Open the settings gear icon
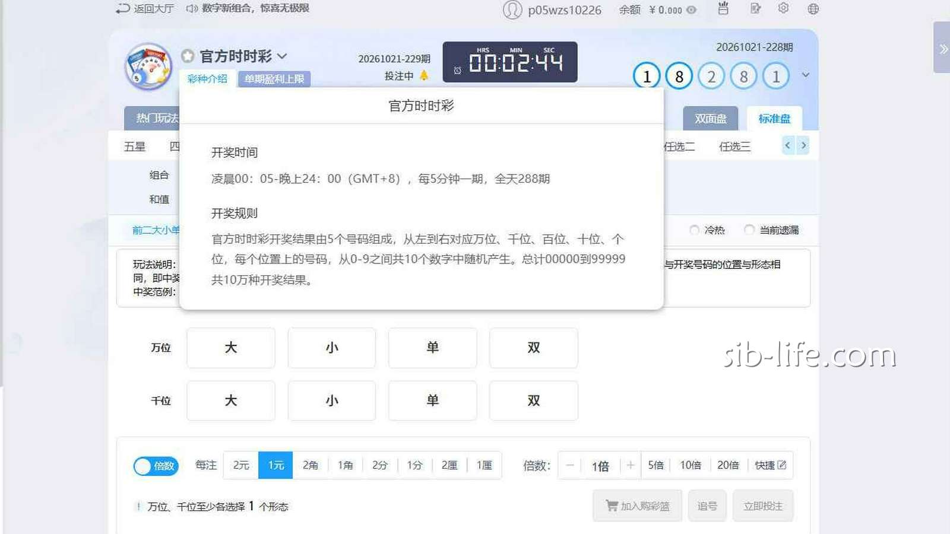 pyautogui.click(x=783, y=8)
